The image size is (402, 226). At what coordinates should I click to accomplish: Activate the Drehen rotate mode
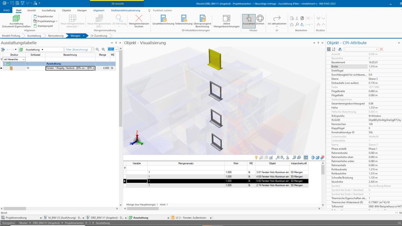pos(260,20)
